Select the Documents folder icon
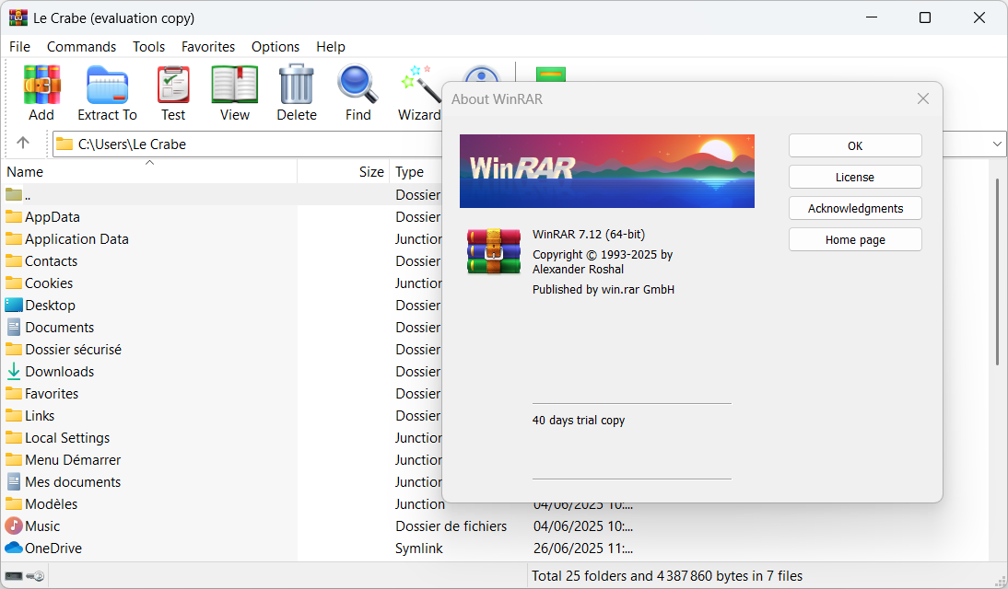The image size is (1008, 589). (14, 328)
